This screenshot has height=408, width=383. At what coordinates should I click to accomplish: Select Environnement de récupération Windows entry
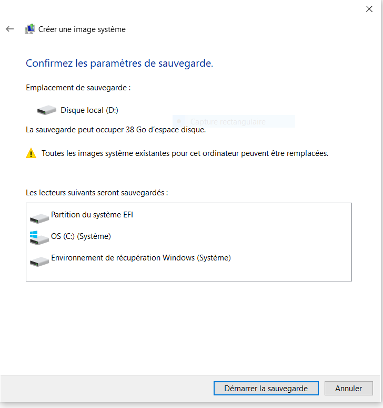[x=140, y=258]
